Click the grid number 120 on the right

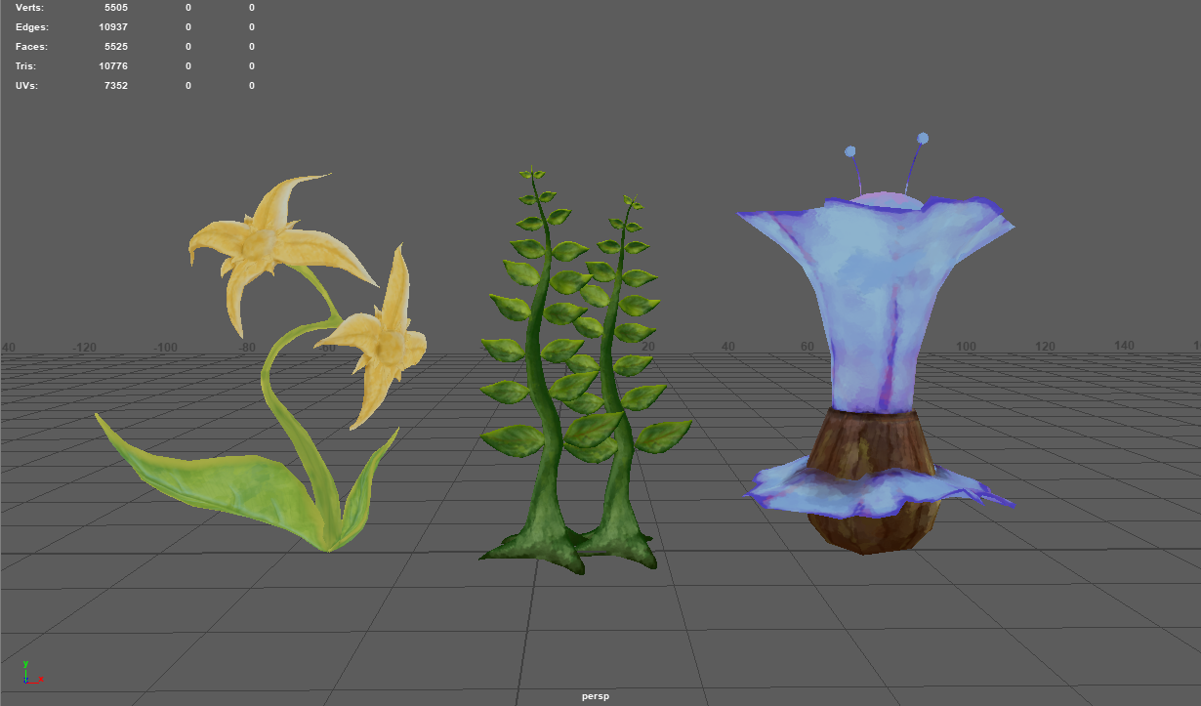pos(1044,347)
